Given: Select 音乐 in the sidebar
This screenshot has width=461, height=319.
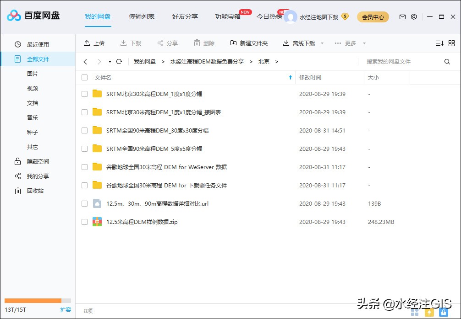Looking at the screenshot, I should click(x=33, y=117).
